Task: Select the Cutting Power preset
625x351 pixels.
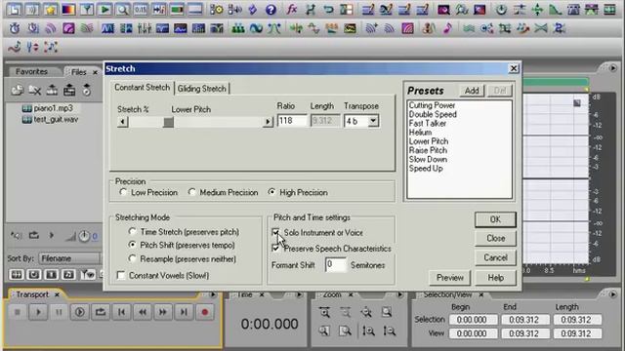Action: click(x=432, y=105)
